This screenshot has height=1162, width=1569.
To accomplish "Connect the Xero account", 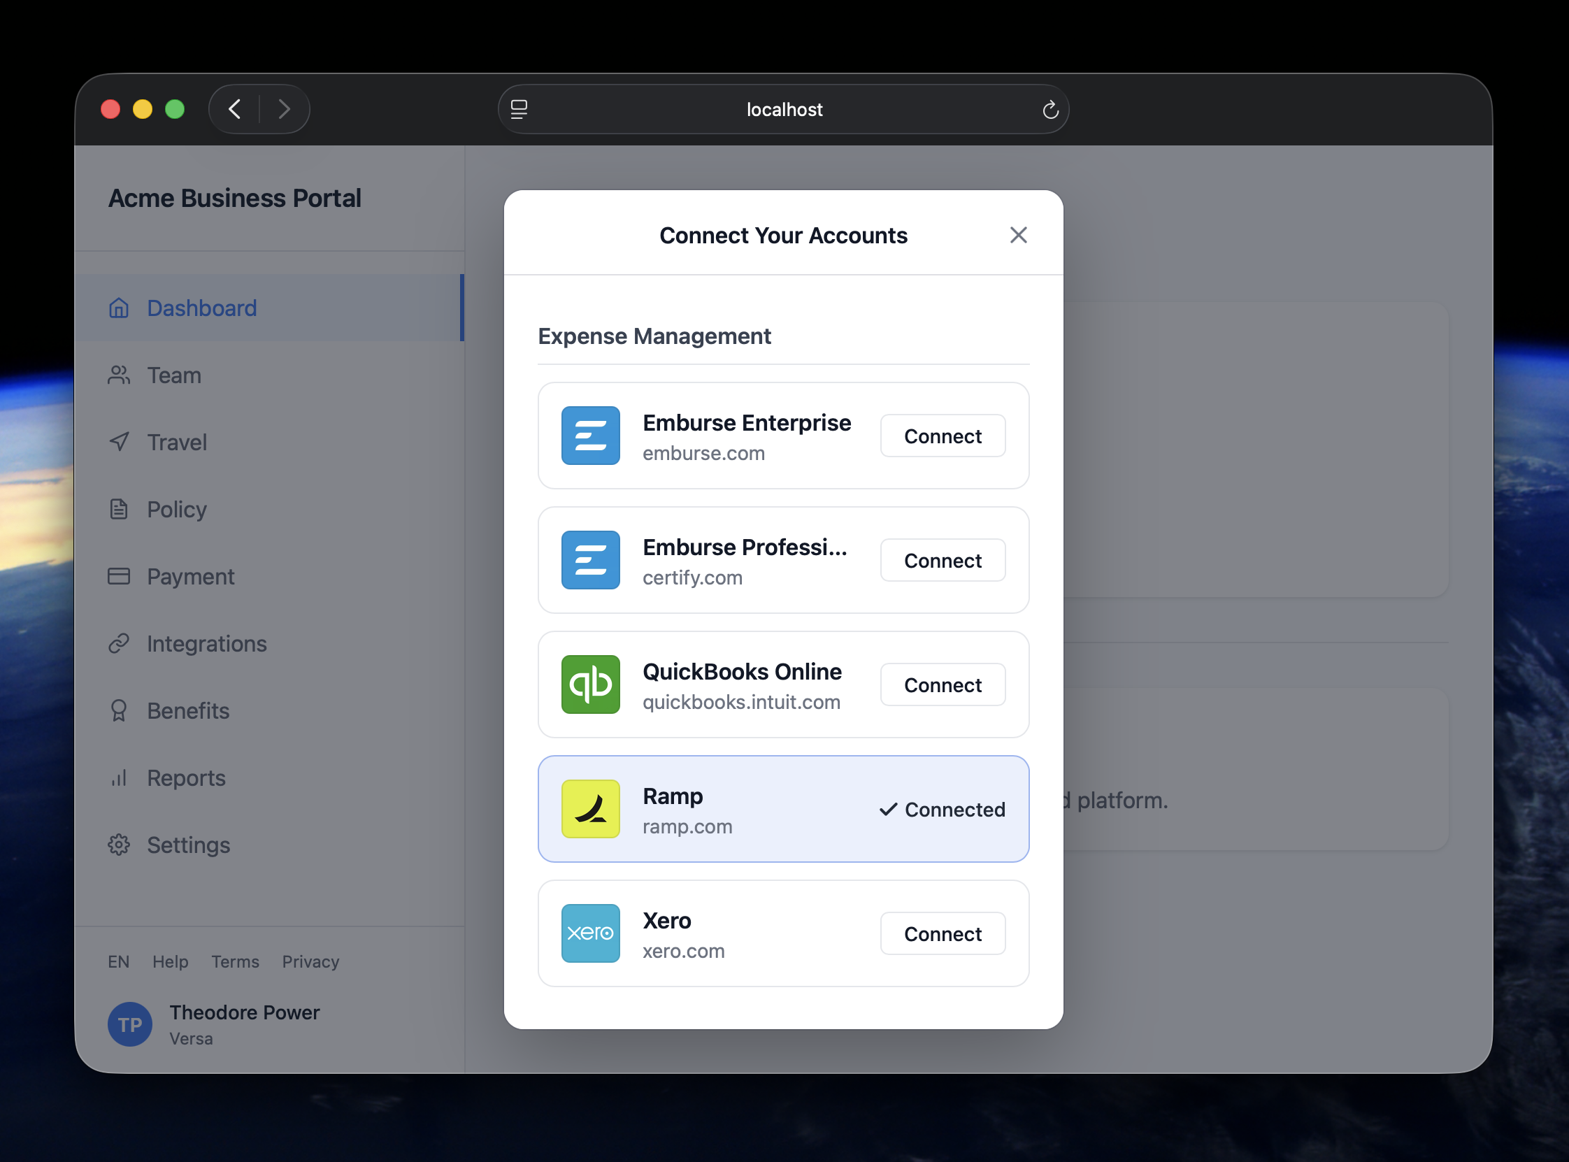I will pyautogui.click(x=942, y=934).
